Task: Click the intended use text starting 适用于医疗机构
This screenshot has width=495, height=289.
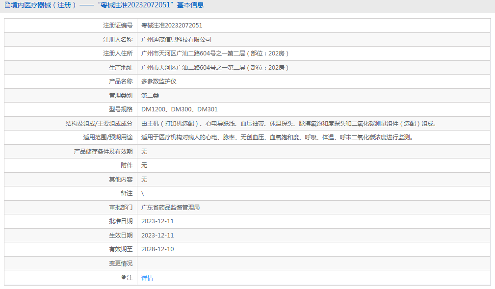Action: (x=278, y=137)
